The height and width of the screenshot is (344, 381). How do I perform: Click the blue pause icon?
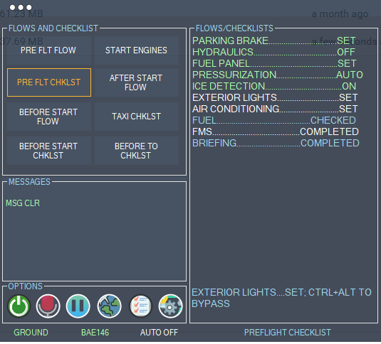(78, 306)
